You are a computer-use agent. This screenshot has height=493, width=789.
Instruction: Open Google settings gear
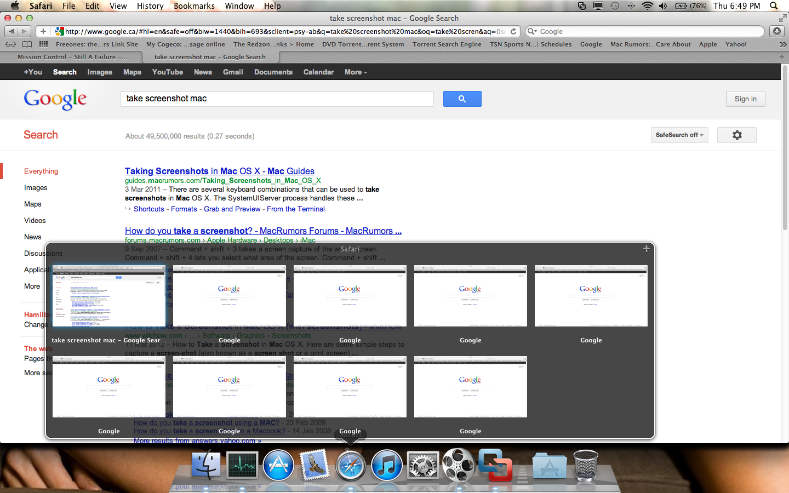tap(737, 135)
